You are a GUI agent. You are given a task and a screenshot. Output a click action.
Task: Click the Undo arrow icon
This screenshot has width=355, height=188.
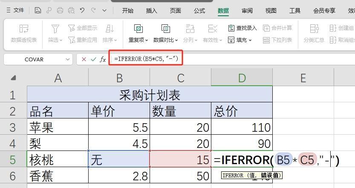point(82,10)
